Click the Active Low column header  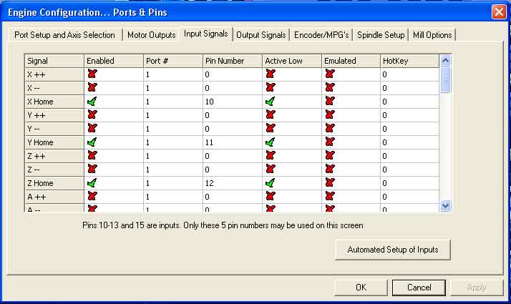point(292,61)
